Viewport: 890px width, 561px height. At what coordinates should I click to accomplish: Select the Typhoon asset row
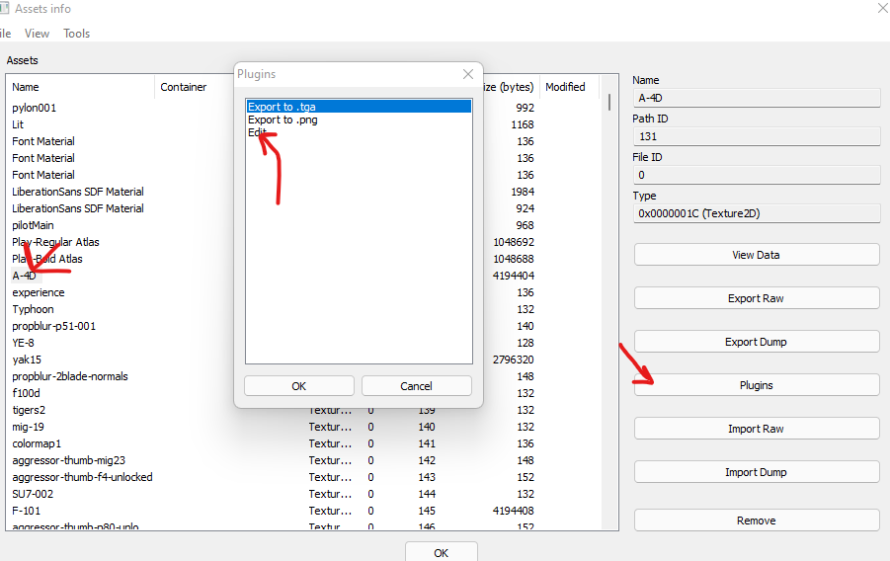pyautogui.click(x=33, y=309)
